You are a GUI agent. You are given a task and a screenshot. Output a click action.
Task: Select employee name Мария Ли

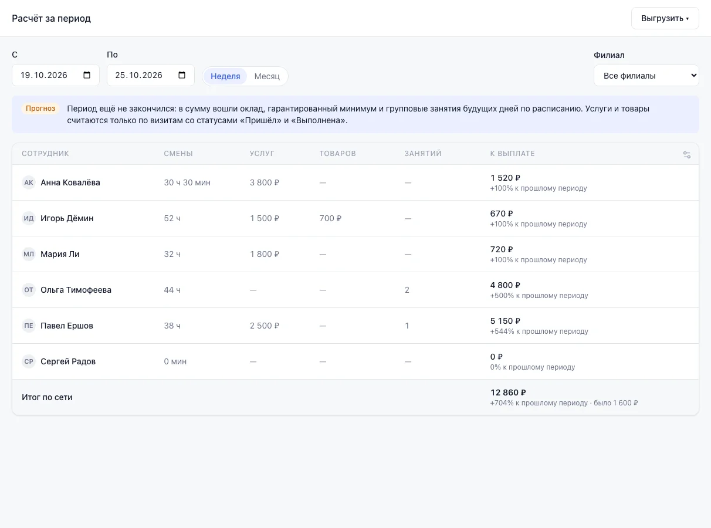tap(60, 254)
